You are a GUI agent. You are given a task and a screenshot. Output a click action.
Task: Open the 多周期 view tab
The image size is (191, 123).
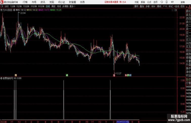[x=65, y=6]
